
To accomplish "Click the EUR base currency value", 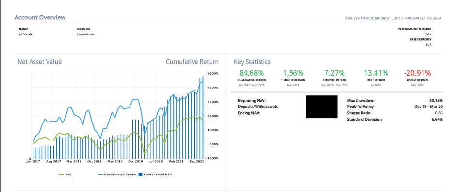I will (x=429, y=45).
